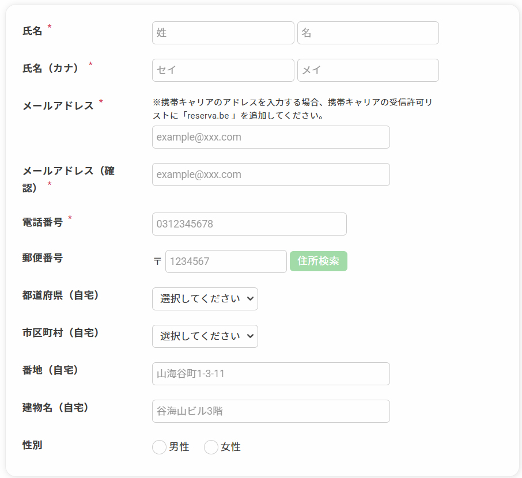The height and width of the screenshot is (478, 522).
Task: Click the 〒 postal mark symbol
Action: click(x=157, y=261)
